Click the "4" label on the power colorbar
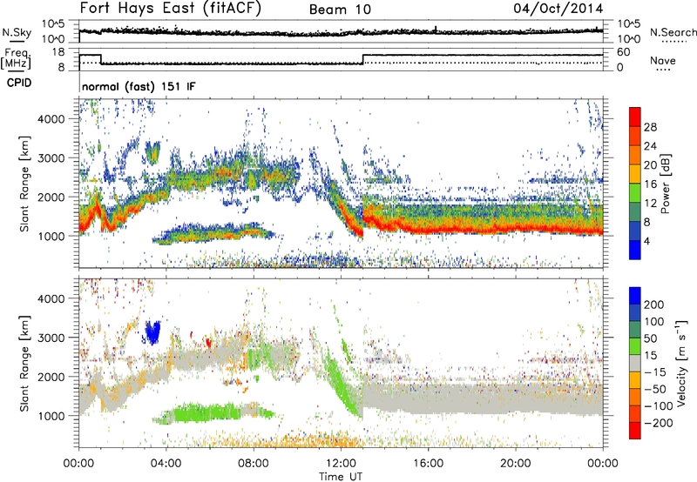This screenshot has height=482, width=697. point(647,241)
